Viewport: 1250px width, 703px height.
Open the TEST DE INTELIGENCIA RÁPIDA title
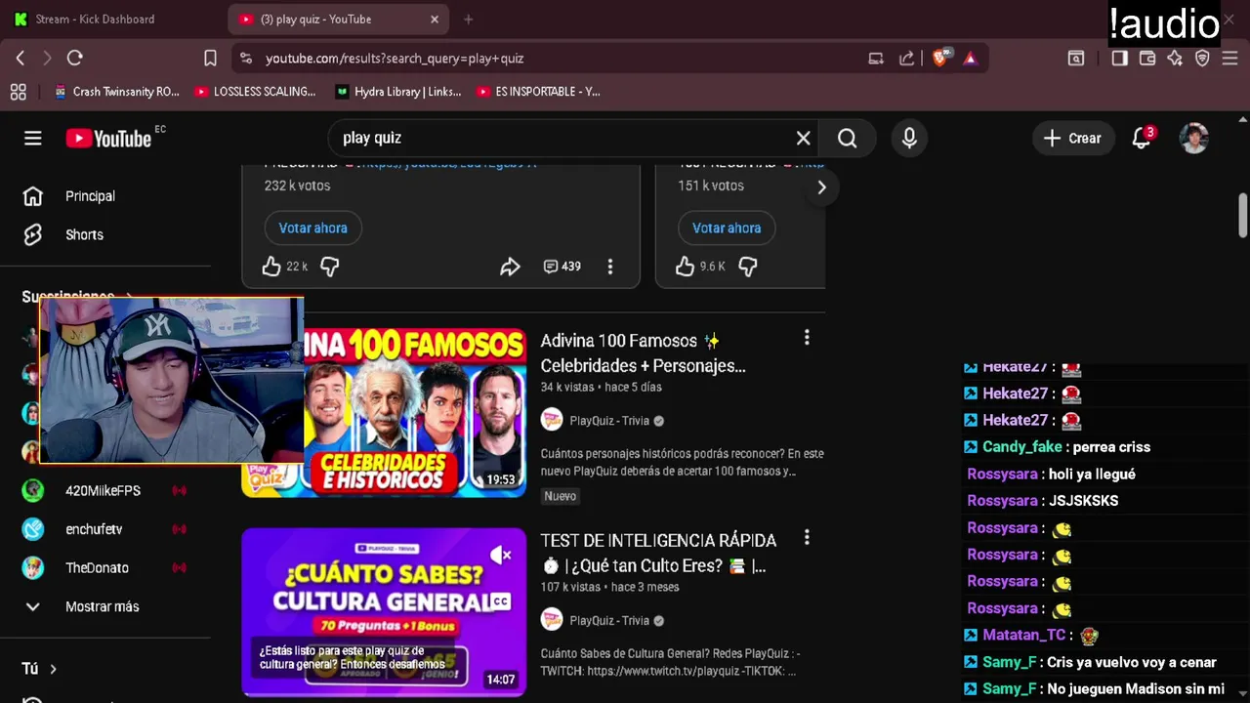[x=658, y=554]
